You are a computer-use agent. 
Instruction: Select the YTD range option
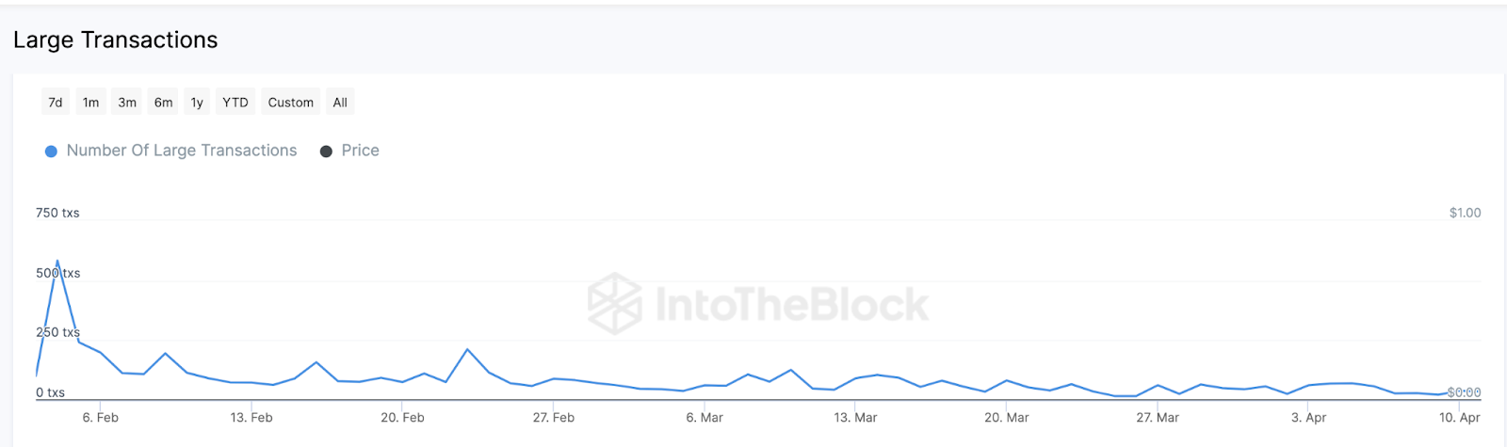pos(235,103)
